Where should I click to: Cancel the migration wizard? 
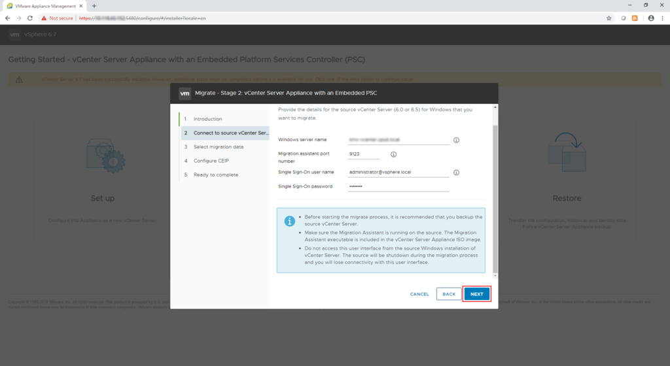point(419,294)
